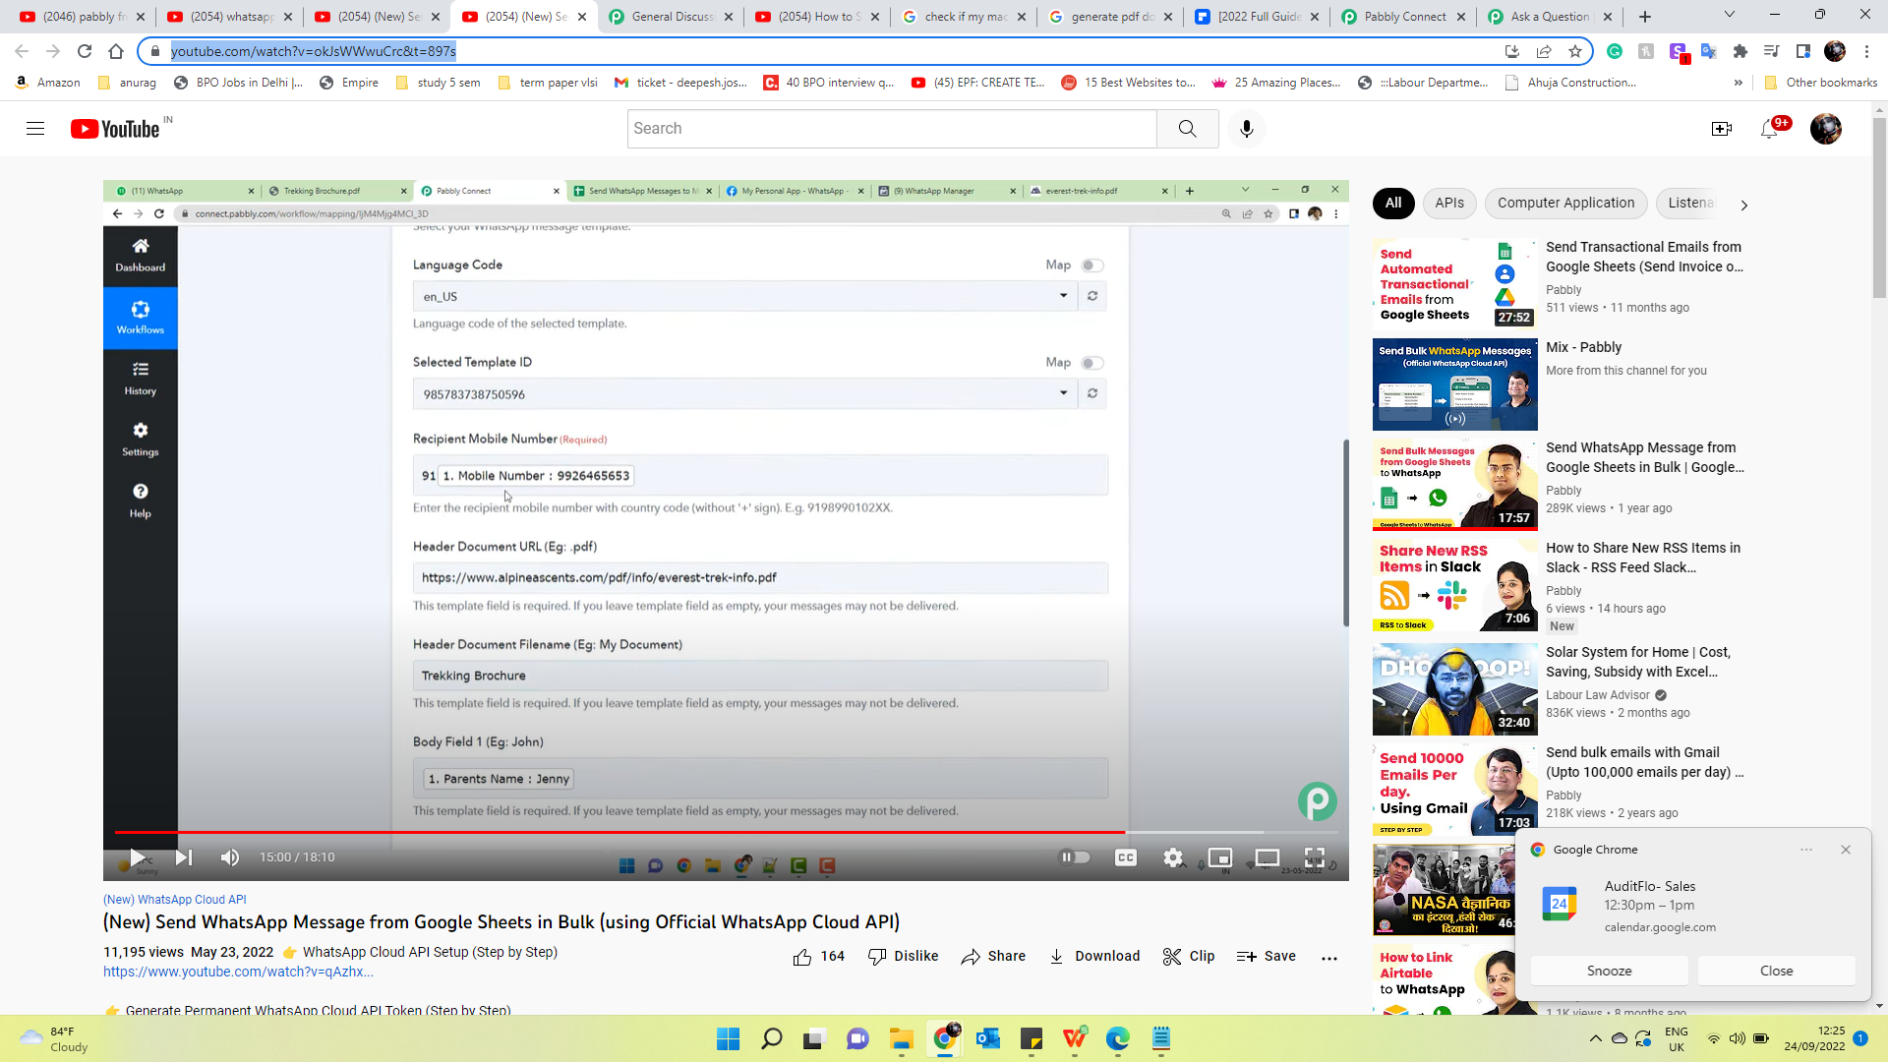
Task: Snooze the AuditFlo- Sales calendar notification
Action: [1609, 972]
